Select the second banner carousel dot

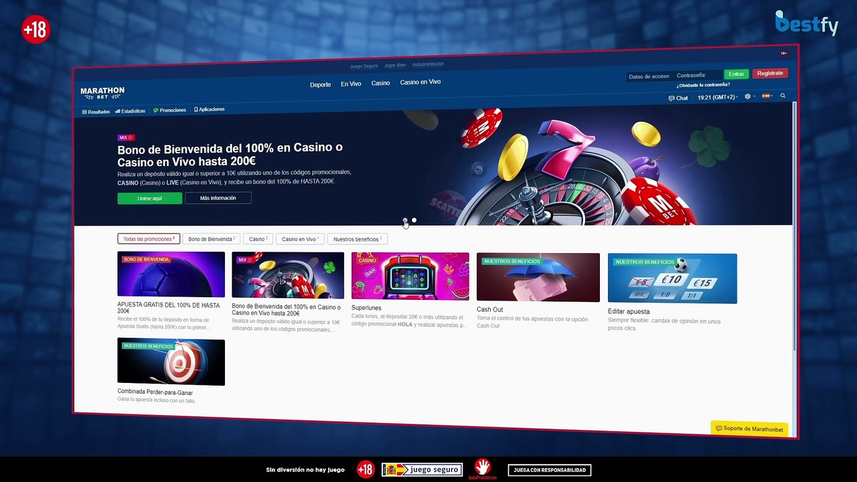tap(414, 220)
